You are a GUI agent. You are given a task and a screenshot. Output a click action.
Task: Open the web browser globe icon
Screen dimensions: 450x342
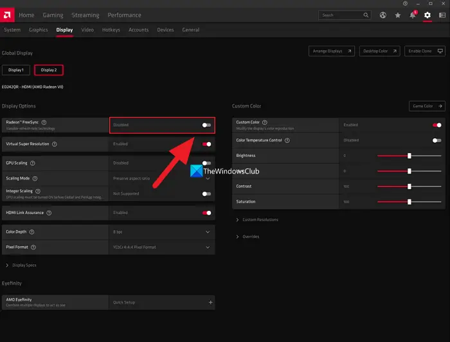click(383, 15)
